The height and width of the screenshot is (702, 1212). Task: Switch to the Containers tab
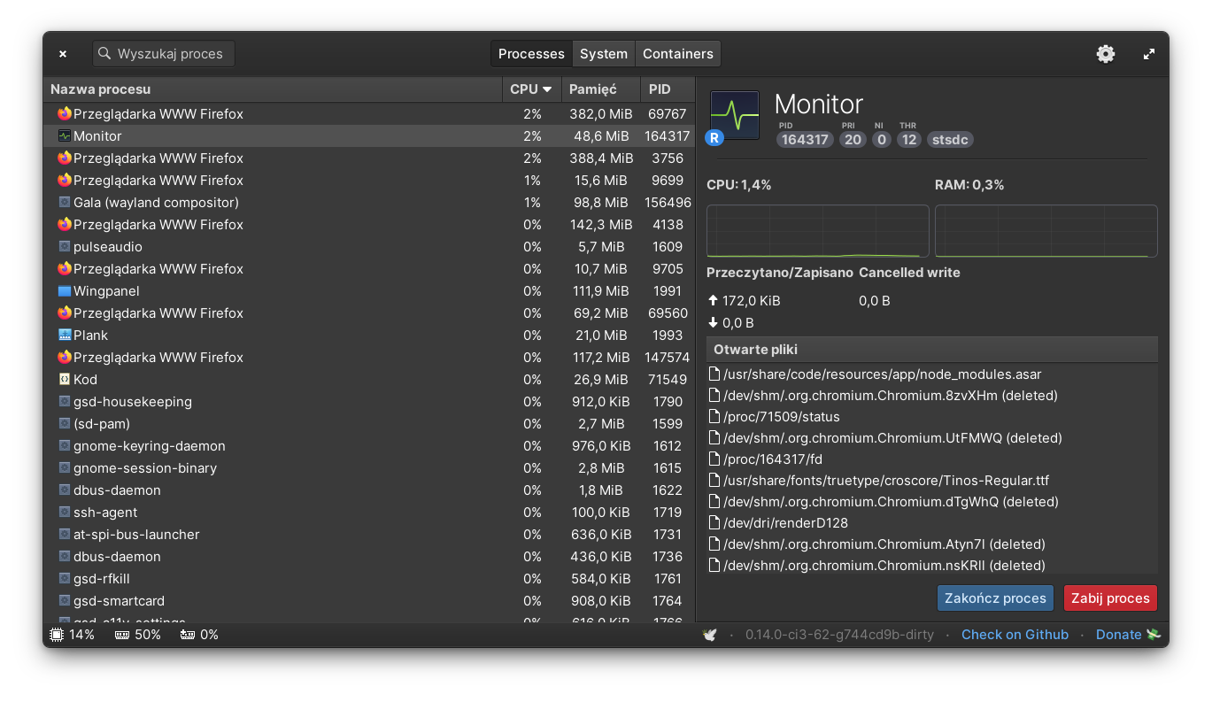[677, 54]
